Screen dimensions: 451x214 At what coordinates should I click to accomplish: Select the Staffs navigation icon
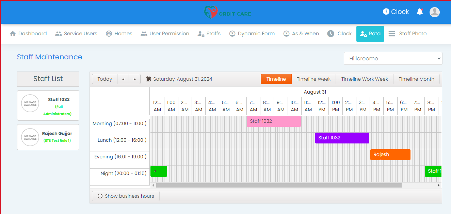coord(200,33)
